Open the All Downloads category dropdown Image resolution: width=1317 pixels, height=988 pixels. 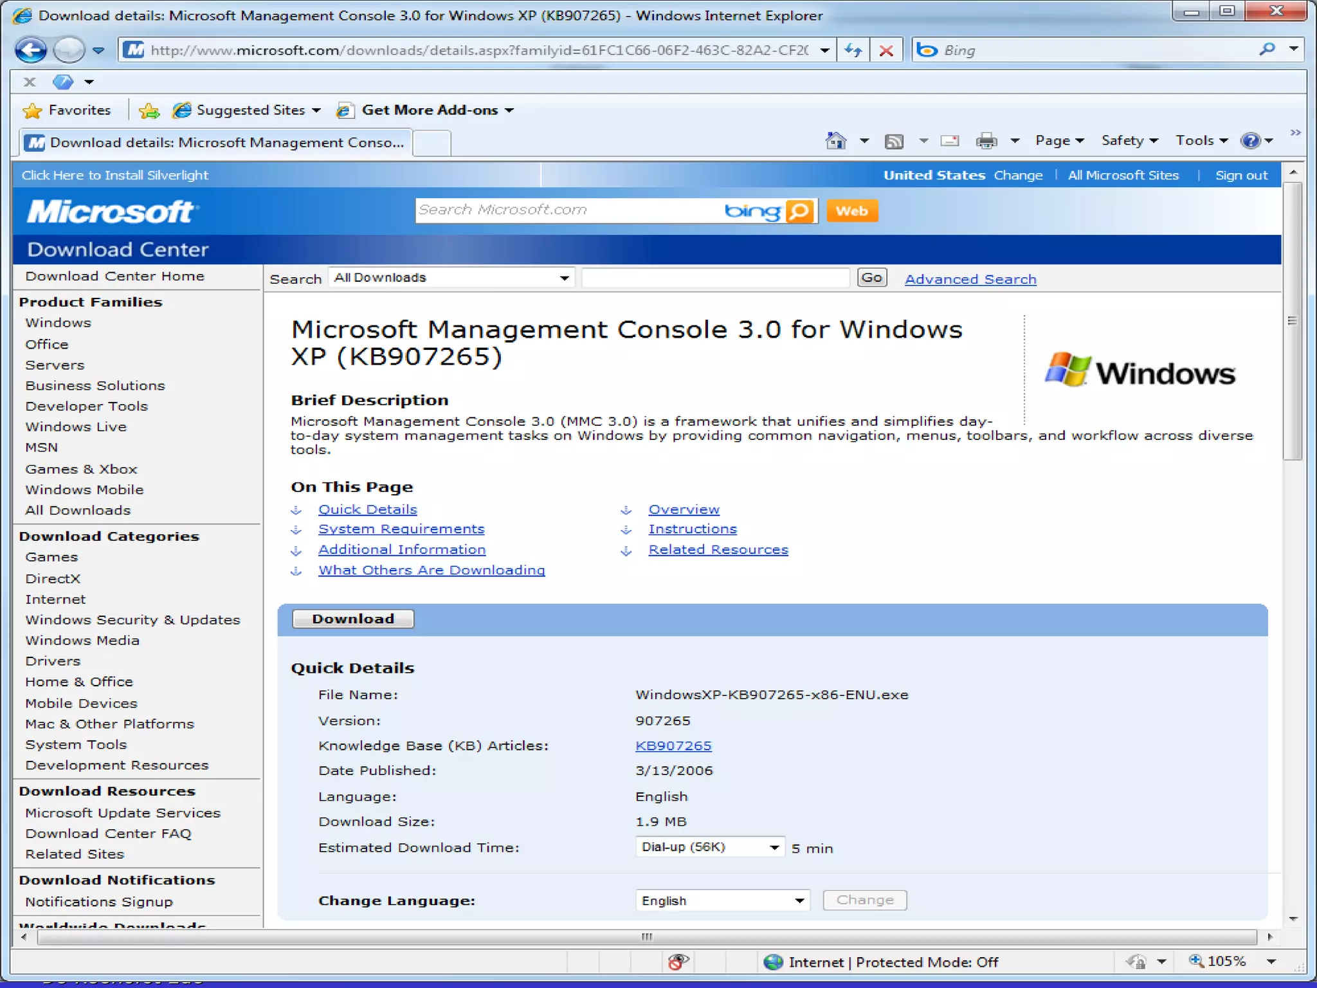point(451,278)
